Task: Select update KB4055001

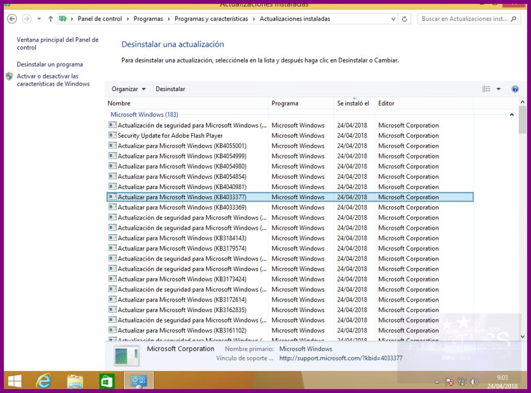Action: click(x=290, y=146)
